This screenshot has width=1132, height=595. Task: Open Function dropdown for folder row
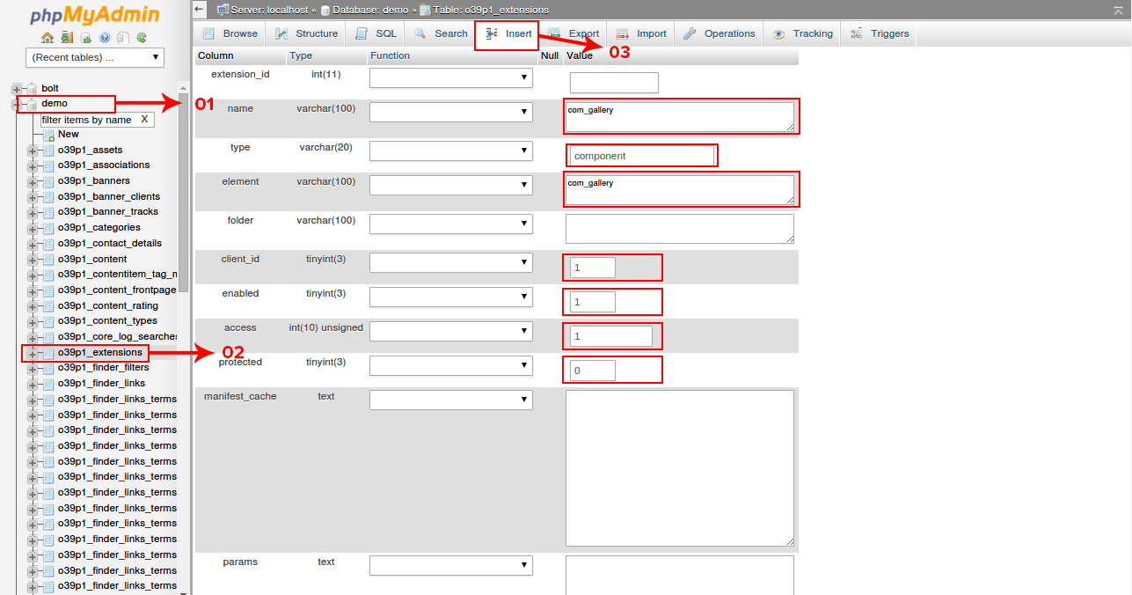coord(451,224)
